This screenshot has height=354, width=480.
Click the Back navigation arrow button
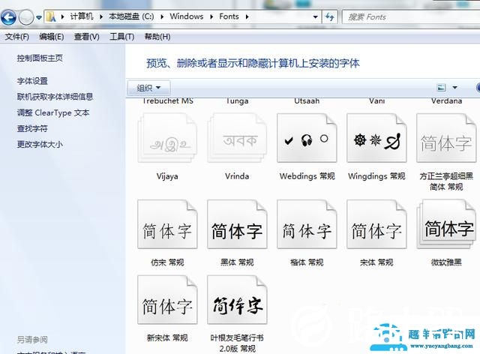click(8, 17)
